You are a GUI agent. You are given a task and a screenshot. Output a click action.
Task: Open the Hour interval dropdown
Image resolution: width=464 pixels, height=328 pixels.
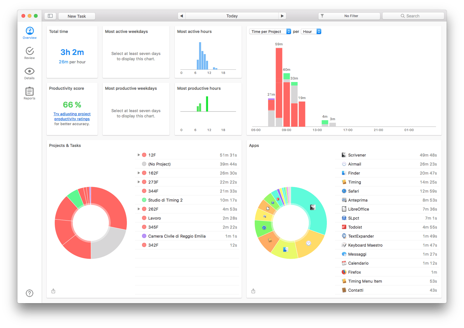(x=311, y=31)
